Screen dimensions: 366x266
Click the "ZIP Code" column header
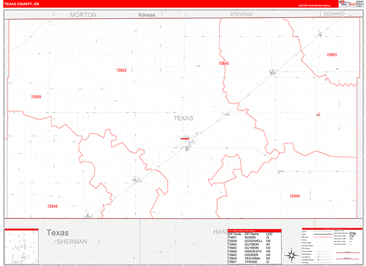[x=234, y=234]
